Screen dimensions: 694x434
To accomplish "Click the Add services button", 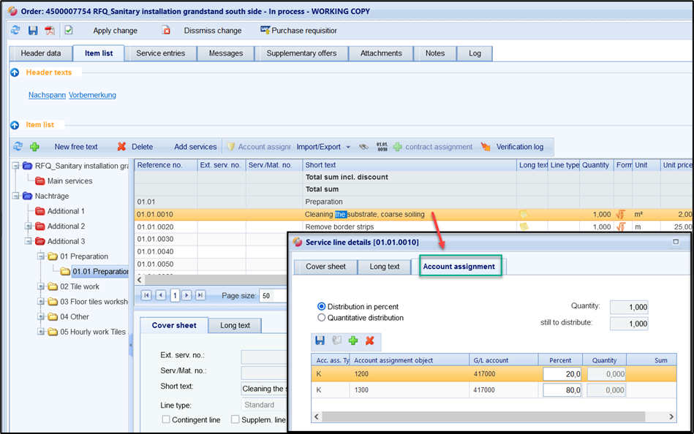I will point(195,147).
